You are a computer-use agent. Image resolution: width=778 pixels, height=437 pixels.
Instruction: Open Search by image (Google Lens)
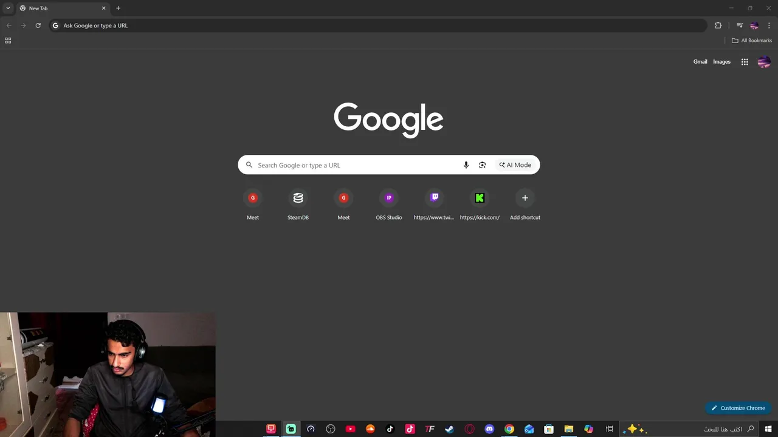point(482,165)
